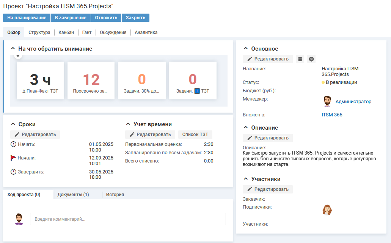Click the comment input field
This screenshot has height=243, width=391.
click(128, 219)
